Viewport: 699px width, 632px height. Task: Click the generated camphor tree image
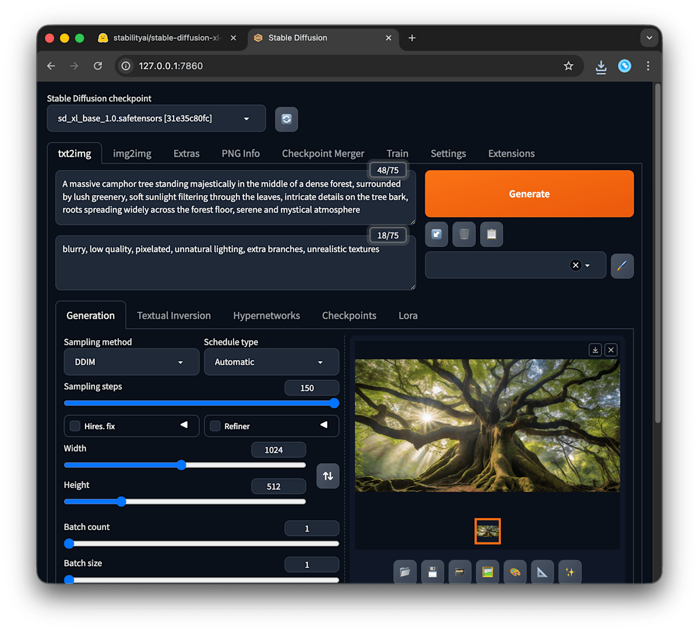pos(488,425)
